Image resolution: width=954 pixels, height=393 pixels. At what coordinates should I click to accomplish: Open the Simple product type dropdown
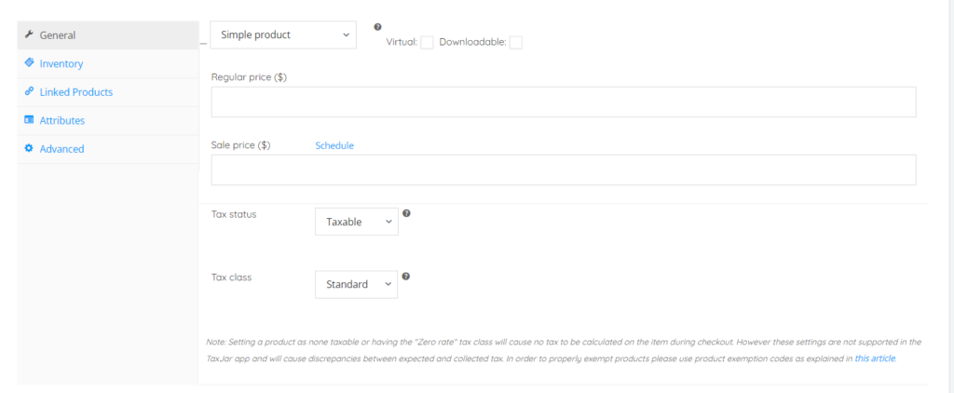pyautogui.click(x=283, y=35)
